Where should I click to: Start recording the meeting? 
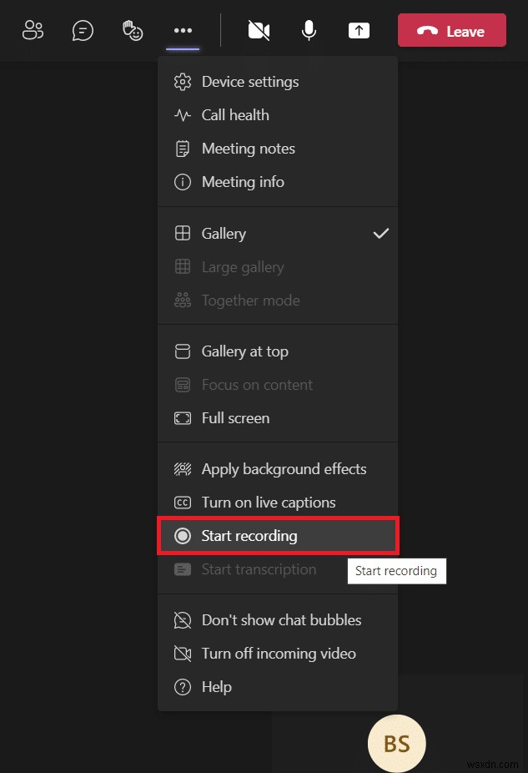[x=250, y=536]
